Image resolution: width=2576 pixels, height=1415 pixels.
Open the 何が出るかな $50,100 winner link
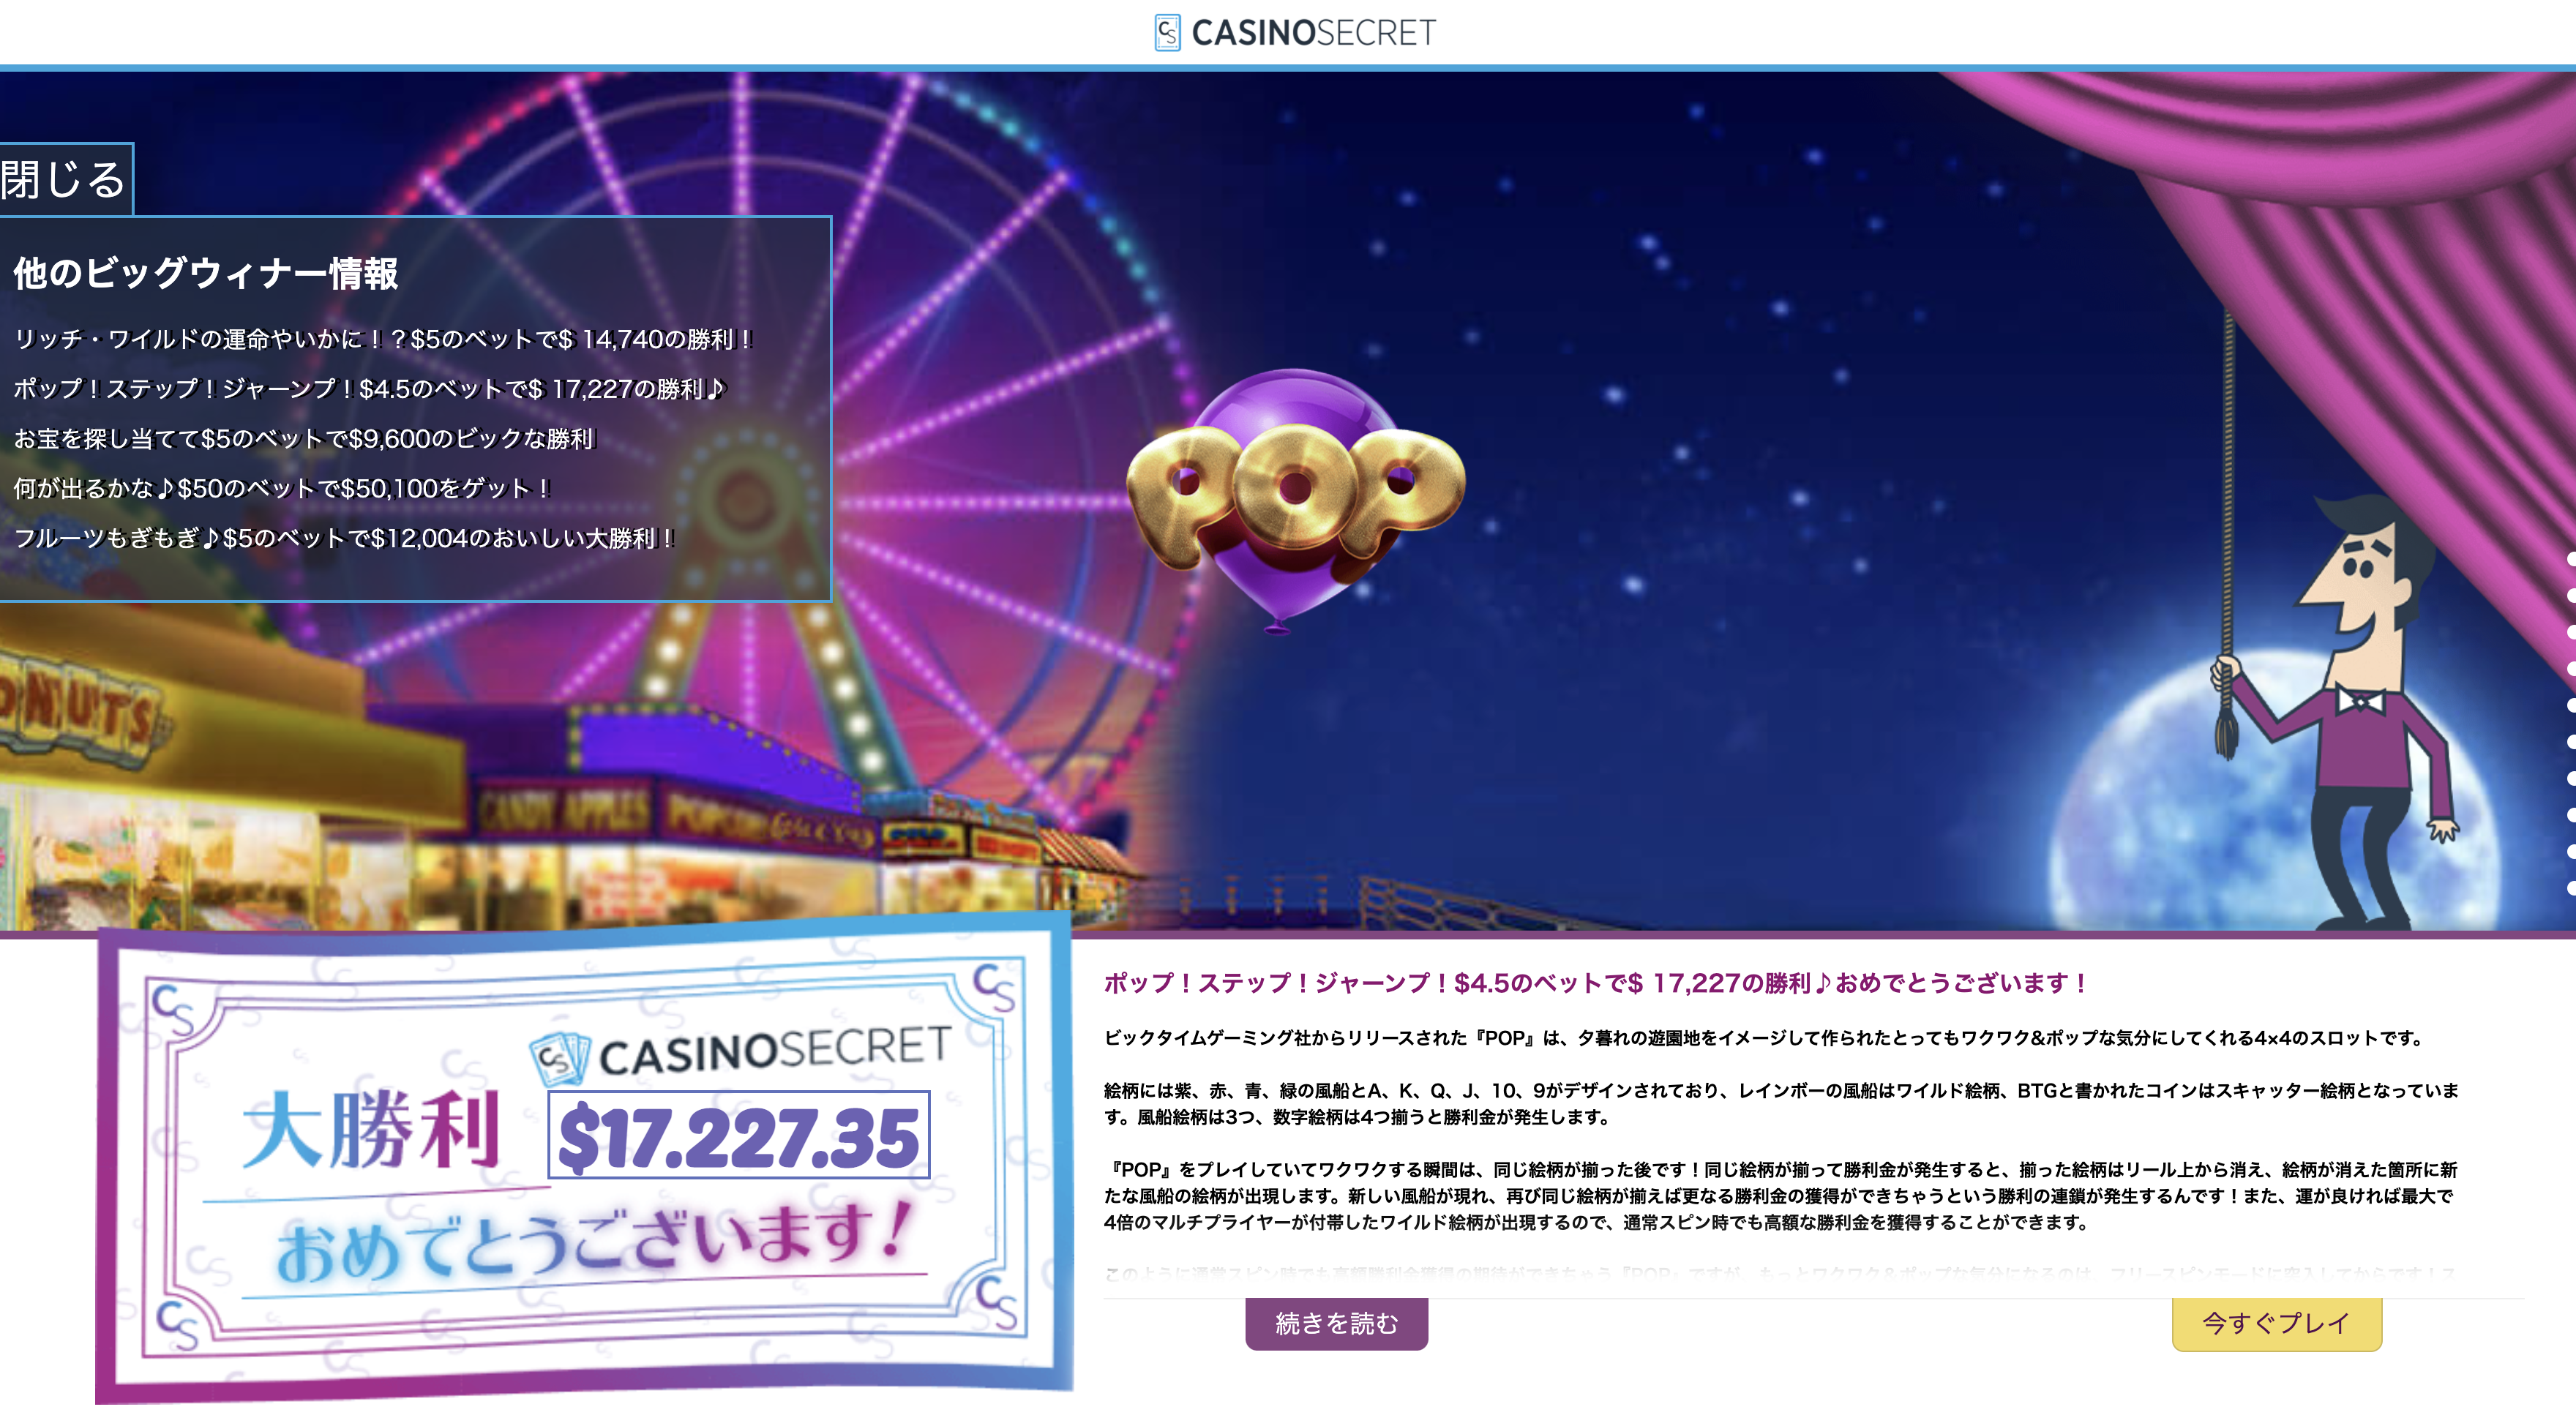click(x=282, y=489)
